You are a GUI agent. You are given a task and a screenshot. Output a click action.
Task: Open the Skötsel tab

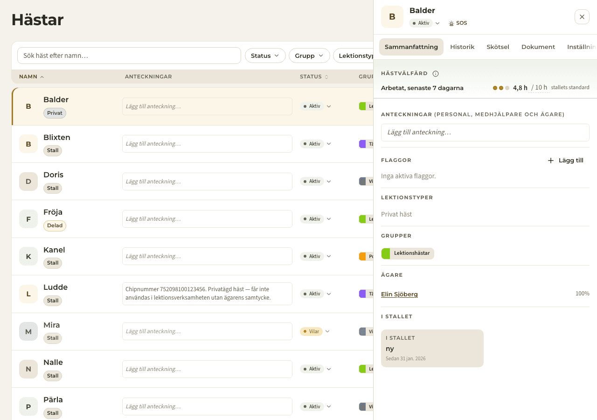coord(498,47)
